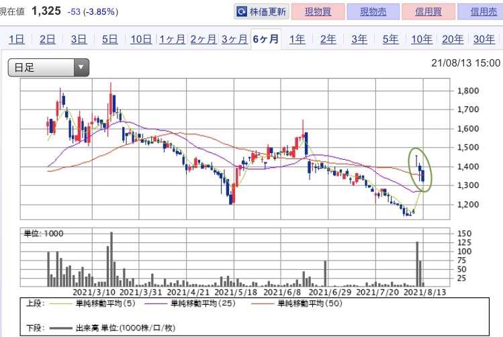Click the current price 1,325
The height and width of the screenshot is (337, 503).
[x=46, y=11]
